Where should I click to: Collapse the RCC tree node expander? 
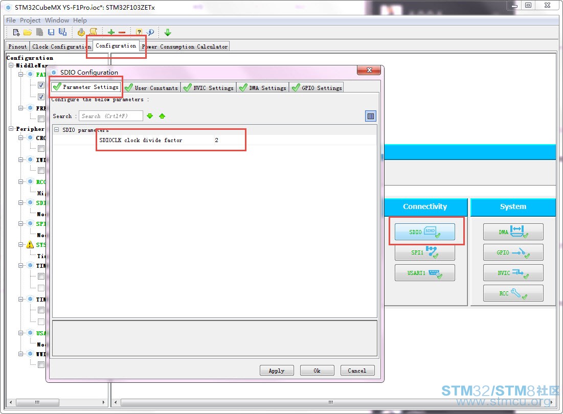coord(20,181)
